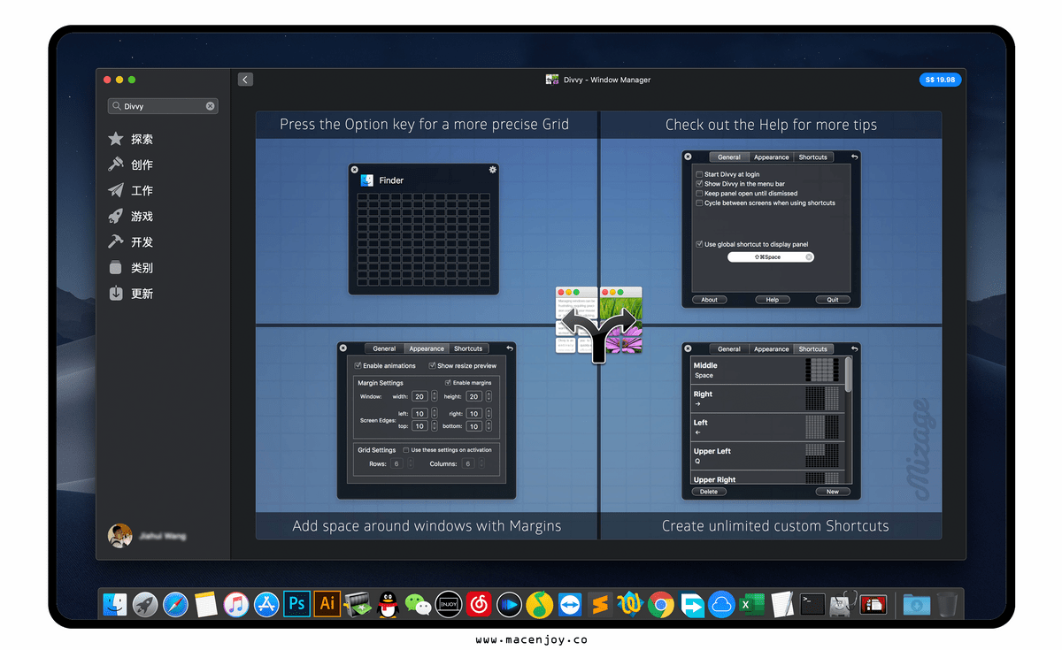Open Jiahui Wang account profile
The image size is (1062, 650).
click(x=148, y=536)
